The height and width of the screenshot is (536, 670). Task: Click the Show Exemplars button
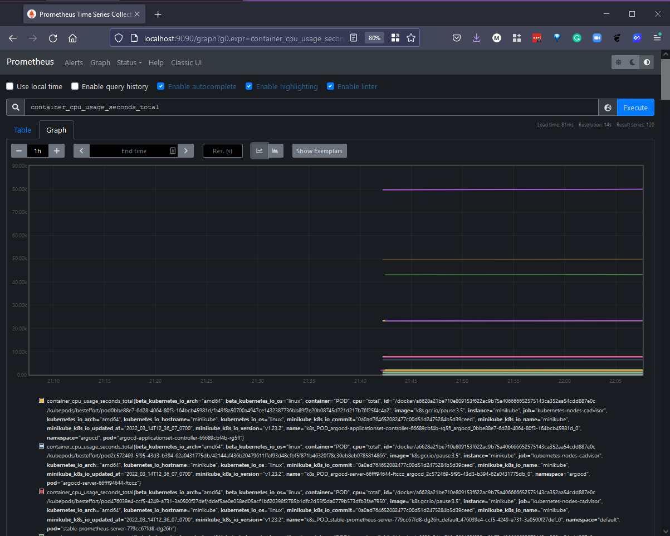coord(319,151)
